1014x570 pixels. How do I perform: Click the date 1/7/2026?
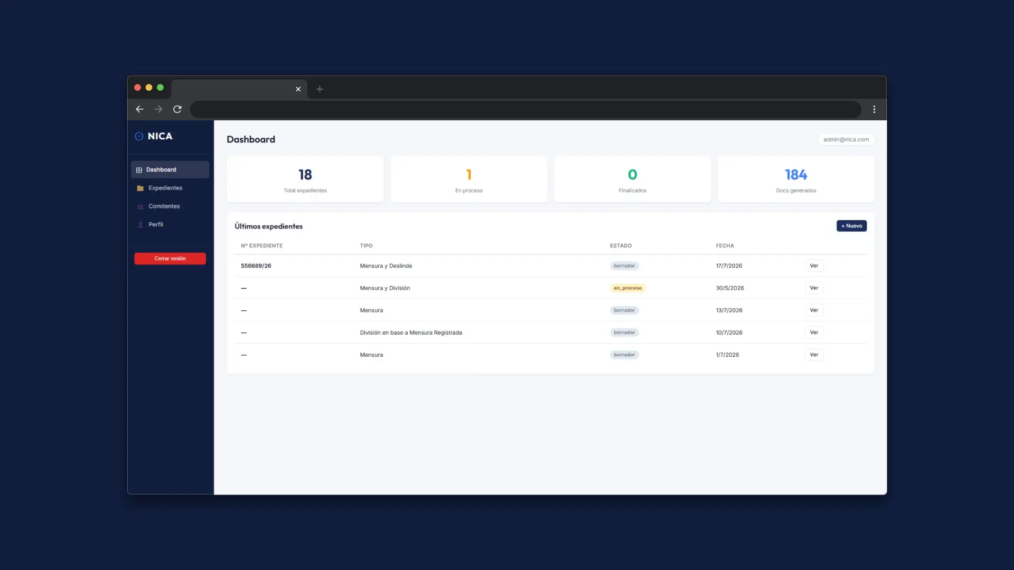(x=727, y=355)
